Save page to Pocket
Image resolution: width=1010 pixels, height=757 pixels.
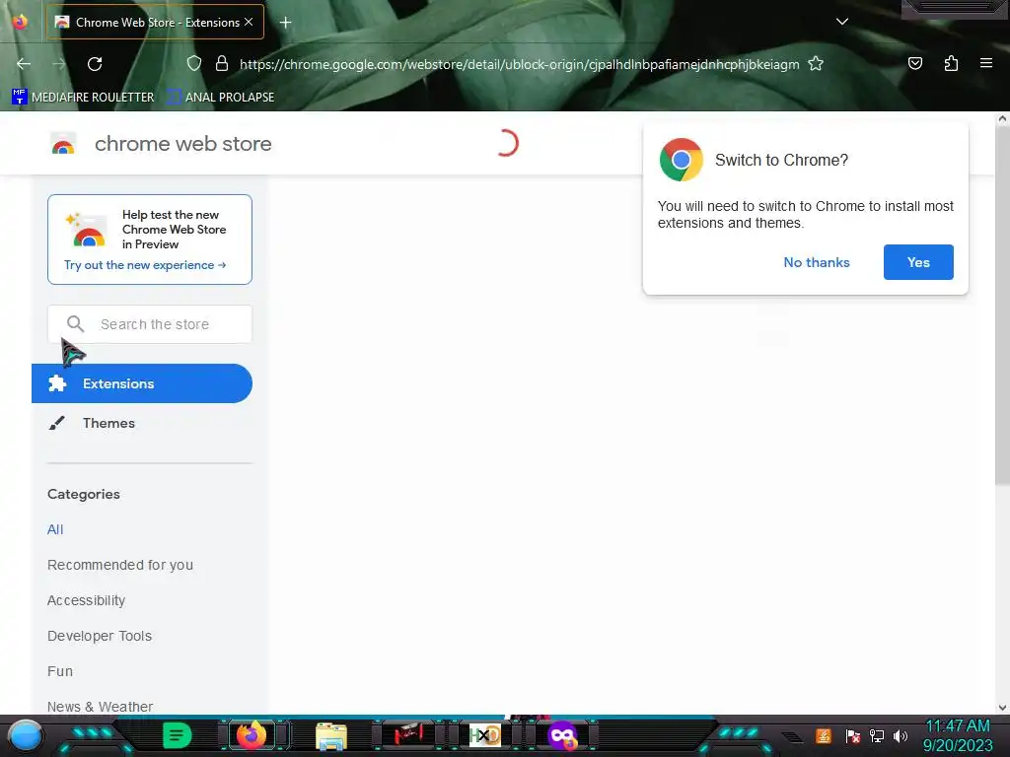914,63
